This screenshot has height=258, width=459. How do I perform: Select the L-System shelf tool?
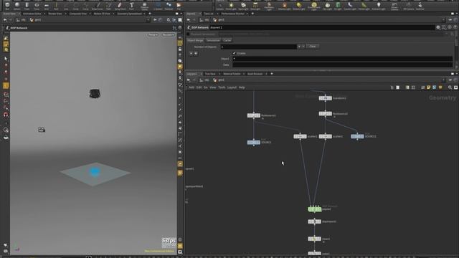point(158,6)
